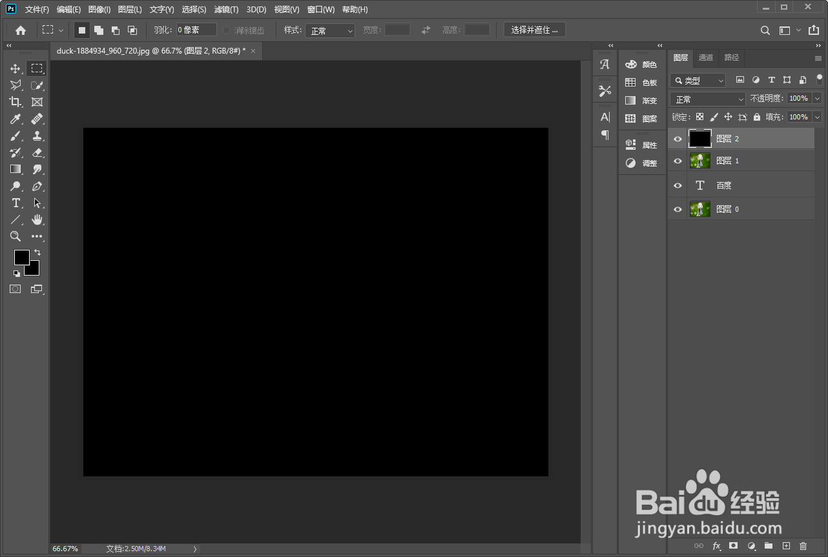Open the Layers panel menu

coord(818,57)
